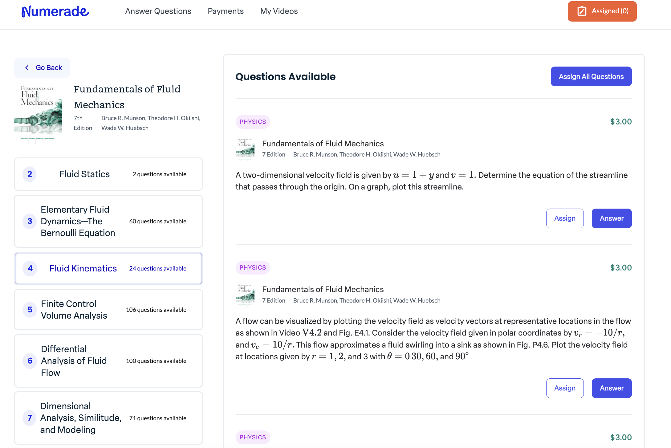The width and height of the screenshot is (671, 448).
Task: Select chapter 4 Fluid Kinematics
Action: tap(108, 268)
